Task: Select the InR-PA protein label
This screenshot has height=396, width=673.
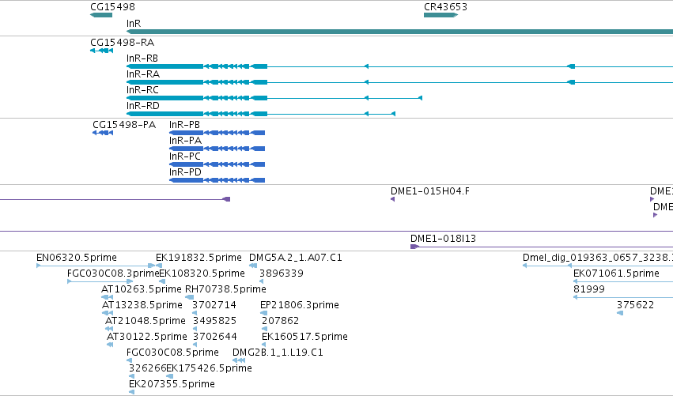Action: point(185,141)
